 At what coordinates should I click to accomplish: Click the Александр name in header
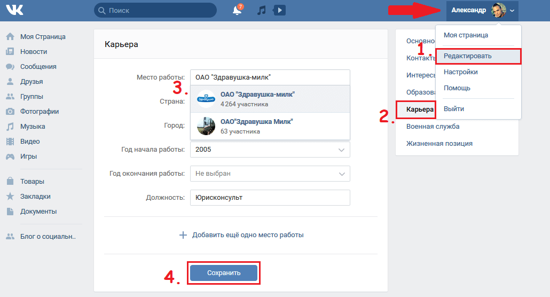pyautogui.click(x=469, y=10)
